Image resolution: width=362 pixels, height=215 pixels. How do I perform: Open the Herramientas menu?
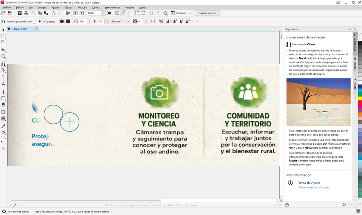click(x=113, y=7)
